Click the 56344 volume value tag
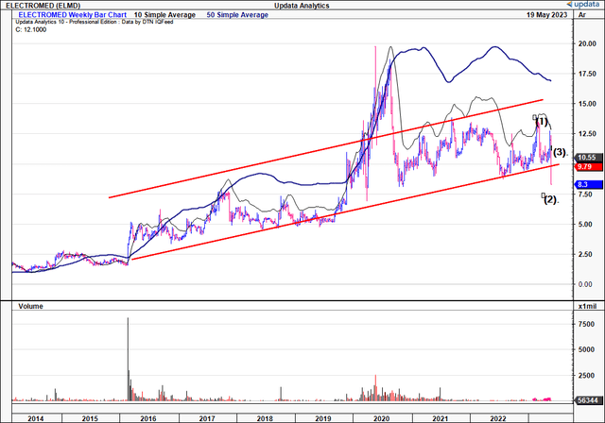605x423 pixels. (x=588, y=400)
